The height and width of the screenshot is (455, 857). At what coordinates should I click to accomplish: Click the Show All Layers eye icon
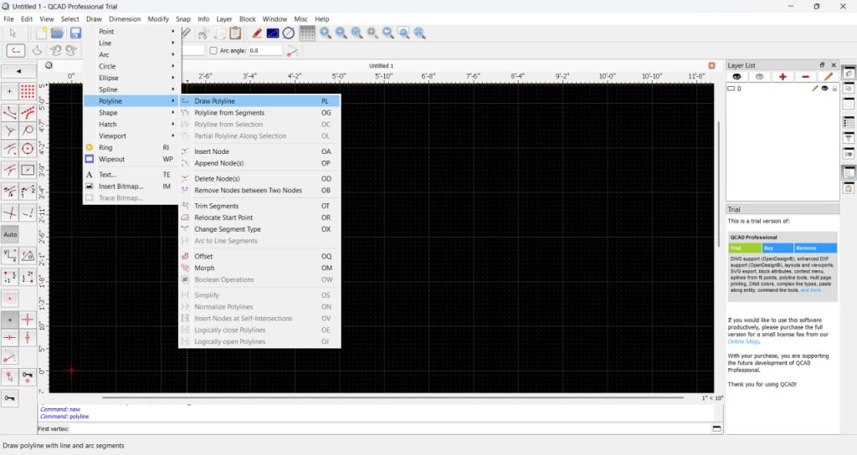(737, 76)
